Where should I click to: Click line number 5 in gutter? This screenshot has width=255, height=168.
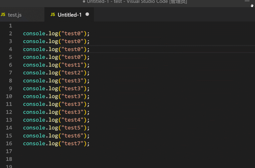[x=10, y=57]
